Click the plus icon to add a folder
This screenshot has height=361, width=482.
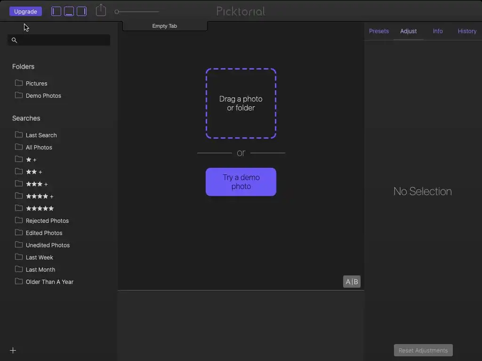coord(13,351)
